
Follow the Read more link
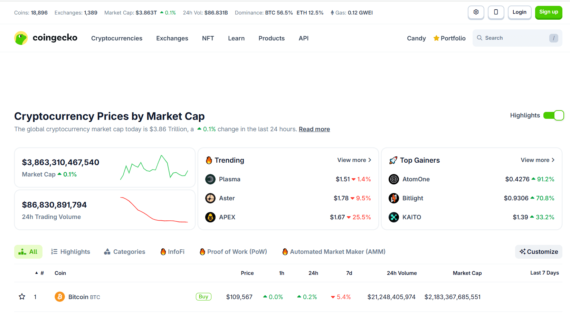tap(314, 129)
